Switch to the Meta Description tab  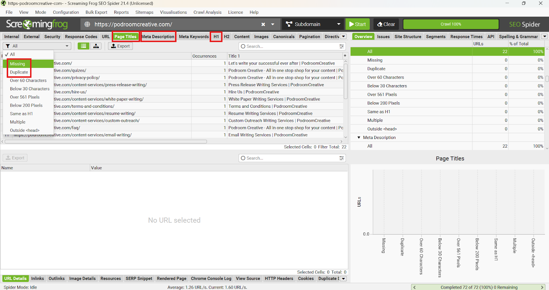coord(158,37)
